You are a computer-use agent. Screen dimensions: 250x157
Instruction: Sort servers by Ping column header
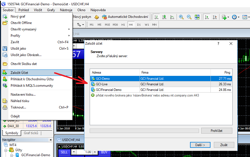(221, 73)
